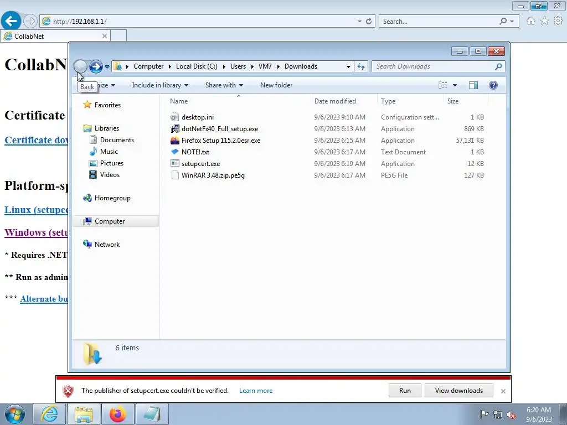Open the IE Favorites star icon
The image size is (567, 425).
point(545,21)
